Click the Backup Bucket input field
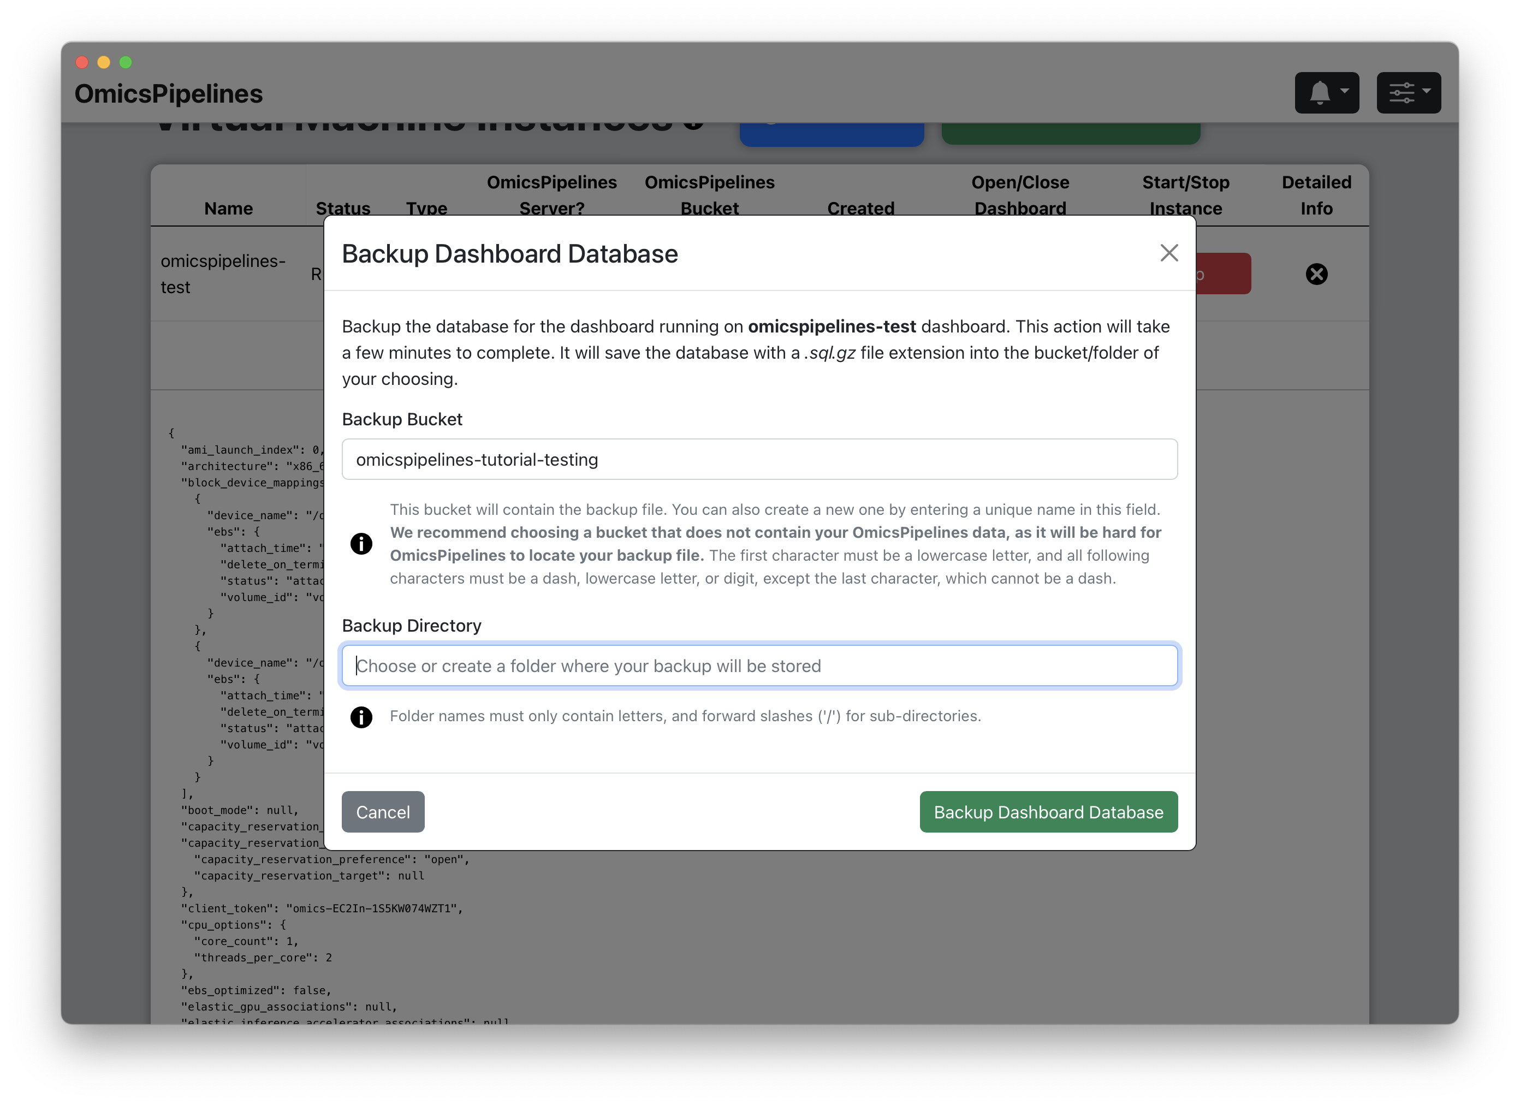Viewport: 1520px width, 1105px height. coord(759,459)
